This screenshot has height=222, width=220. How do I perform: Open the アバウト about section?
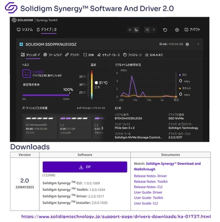192,29
